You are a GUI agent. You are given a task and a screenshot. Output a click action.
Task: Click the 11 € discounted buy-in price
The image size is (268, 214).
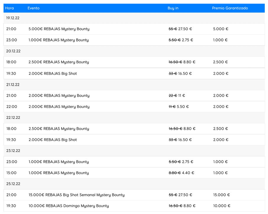[x=182, y=96]
